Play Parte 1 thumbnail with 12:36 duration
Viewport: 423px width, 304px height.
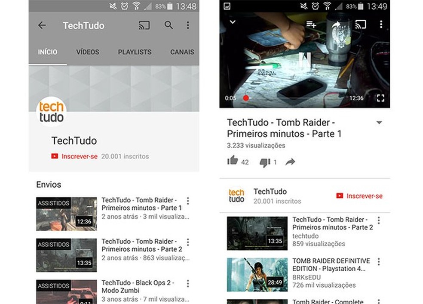click(x=66, y=214)
